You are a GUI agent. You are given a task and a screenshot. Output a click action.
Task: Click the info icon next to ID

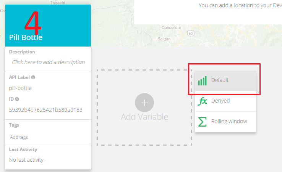(x=17, y=99)
